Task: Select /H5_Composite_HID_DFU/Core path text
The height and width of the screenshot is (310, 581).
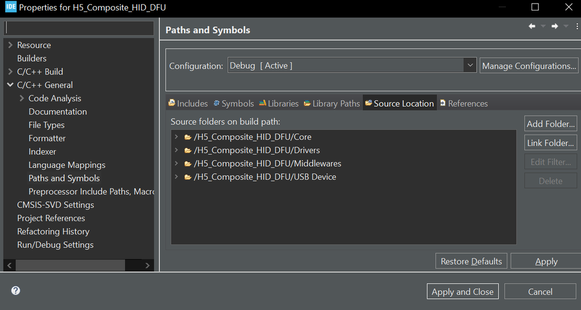Action: [253, 137]
